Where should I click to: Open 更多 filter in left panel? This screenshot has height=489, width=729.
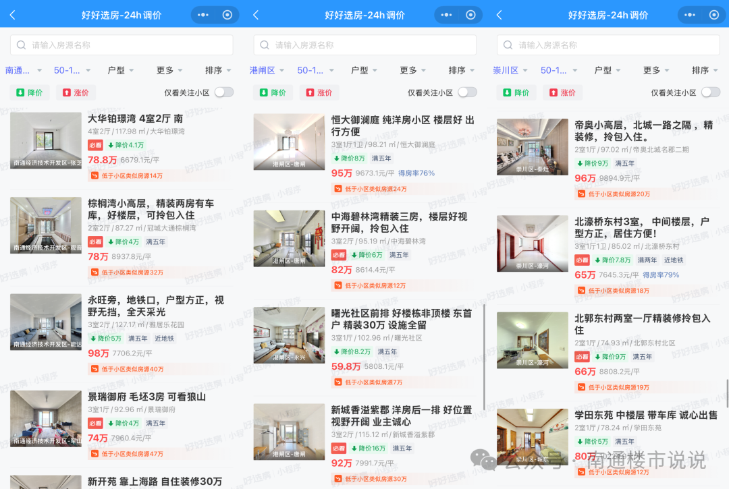click(x=169, y=70)
